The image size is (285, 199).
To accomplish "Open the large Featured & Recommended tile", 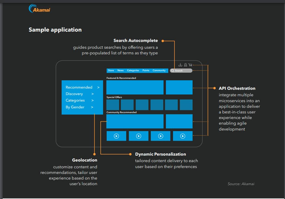I will [135, 87].
